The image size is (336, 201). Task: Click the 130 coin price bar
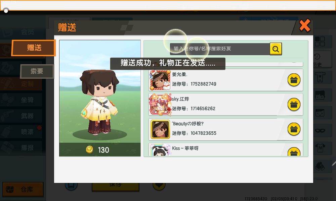[x=100, y=149]
